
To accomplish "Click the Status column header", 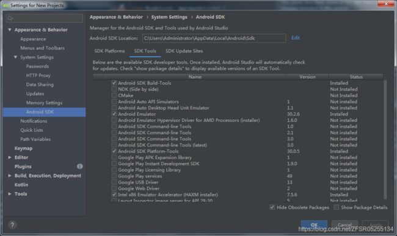I will click(356, 77).
